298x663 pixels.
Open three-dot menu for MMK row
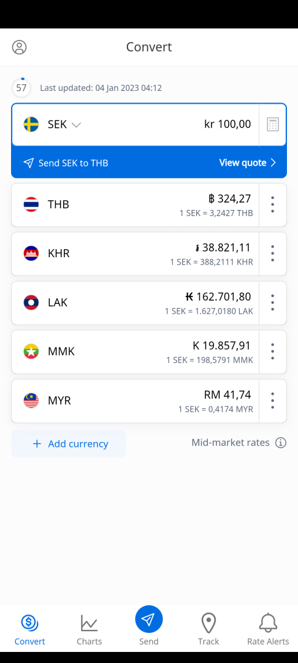point(273,352)
